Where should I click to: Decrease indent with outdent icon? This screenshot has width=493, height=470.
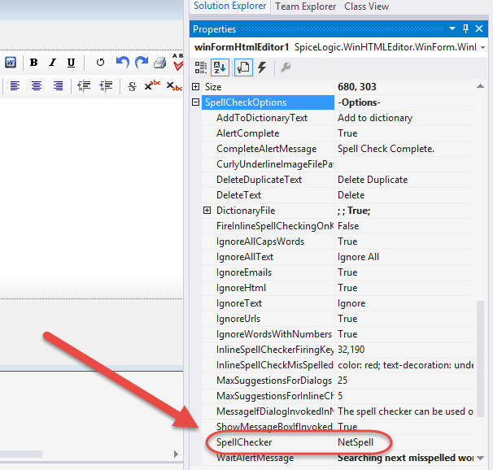(84, 85)
